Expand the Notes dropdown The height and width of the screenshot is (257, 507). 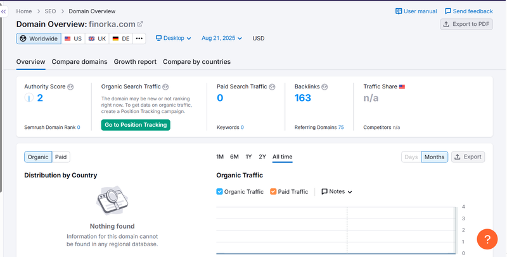[337, 191]
